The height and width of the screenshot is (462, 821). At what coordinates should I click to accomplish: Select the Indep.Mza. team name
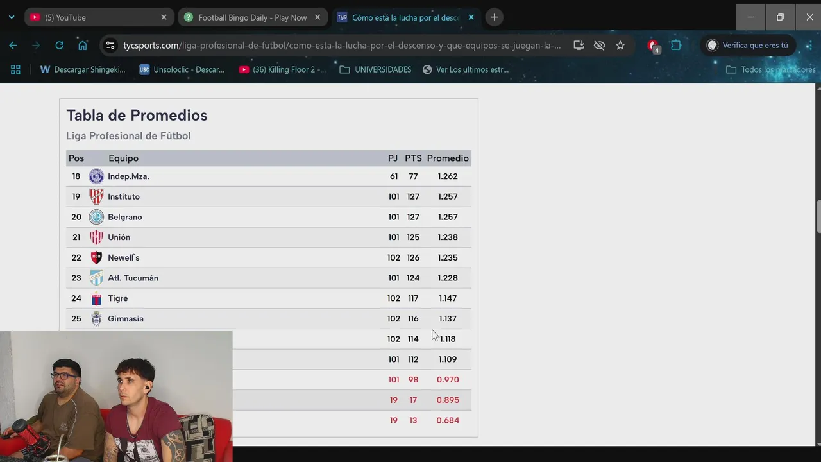coord(128,176)
